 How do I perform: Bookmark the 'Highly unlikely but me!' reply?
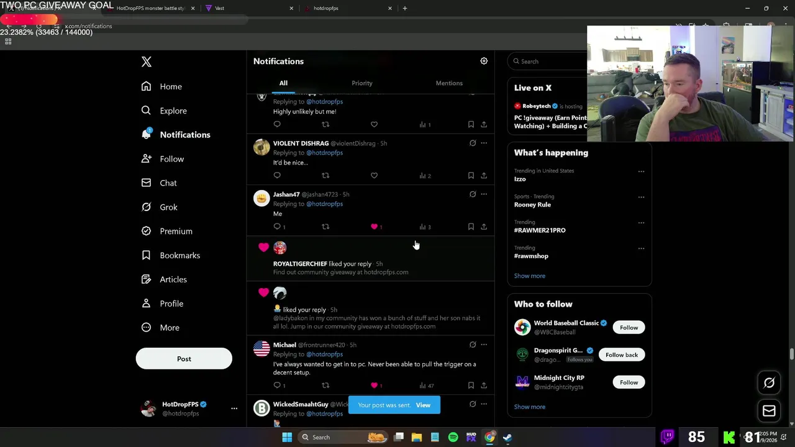pyautogui.click(x=471, y=124)
